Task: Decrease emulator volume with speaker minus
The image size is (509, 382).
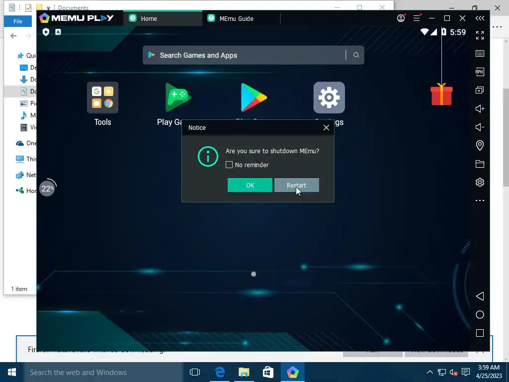Action: (x=480, y=127)
